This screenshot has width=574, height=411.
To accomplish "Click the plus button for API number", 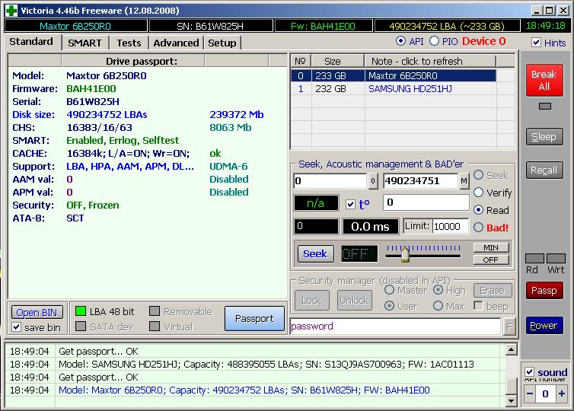I will (x=561, y=394).
